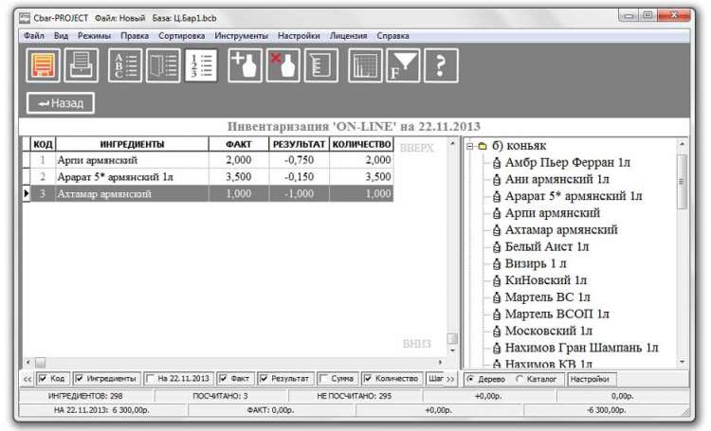Select the ABC alphabetical list icon
The width and height of the screenshot is (711, 431).
125,65
